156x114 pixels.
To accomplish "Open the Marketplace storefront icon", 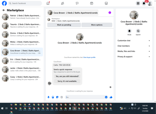I will 106,3.
